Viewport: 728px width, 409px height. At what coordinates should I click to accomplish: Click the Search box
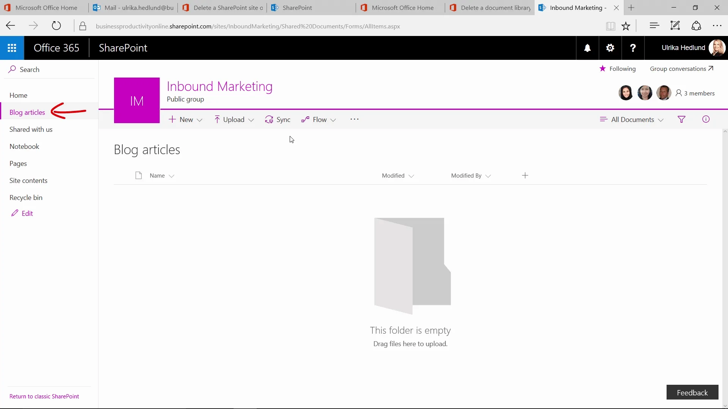(49, 69)
